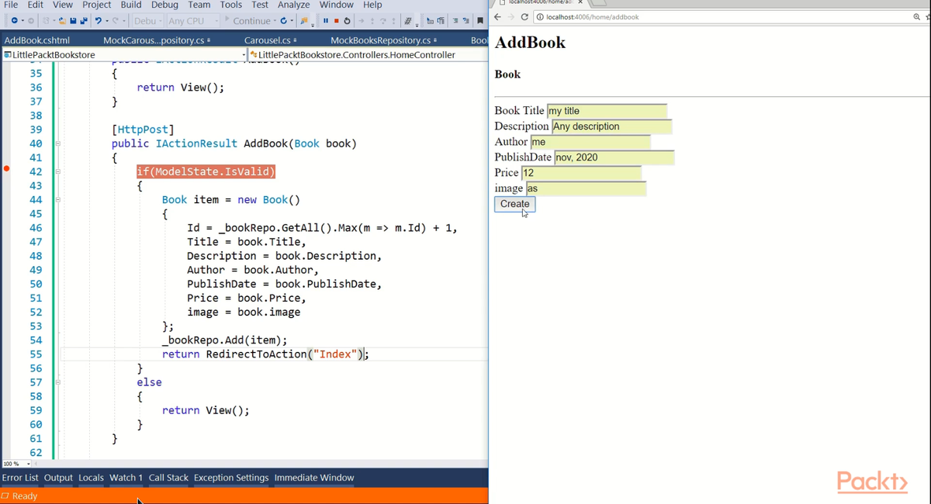Click the Save All toolbar icon
This screenshot has width=931, height=504.
coord(84,21)
